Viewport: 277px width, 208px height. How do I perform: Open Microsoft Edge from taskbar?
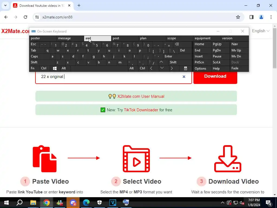[86, 203]
